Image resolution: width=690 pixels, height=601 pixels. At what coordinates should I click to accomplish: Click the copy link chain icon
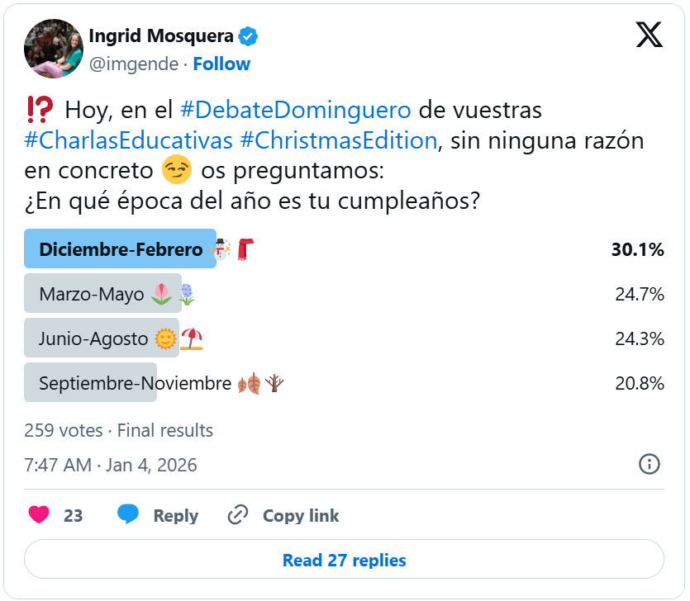coord(238,515)
